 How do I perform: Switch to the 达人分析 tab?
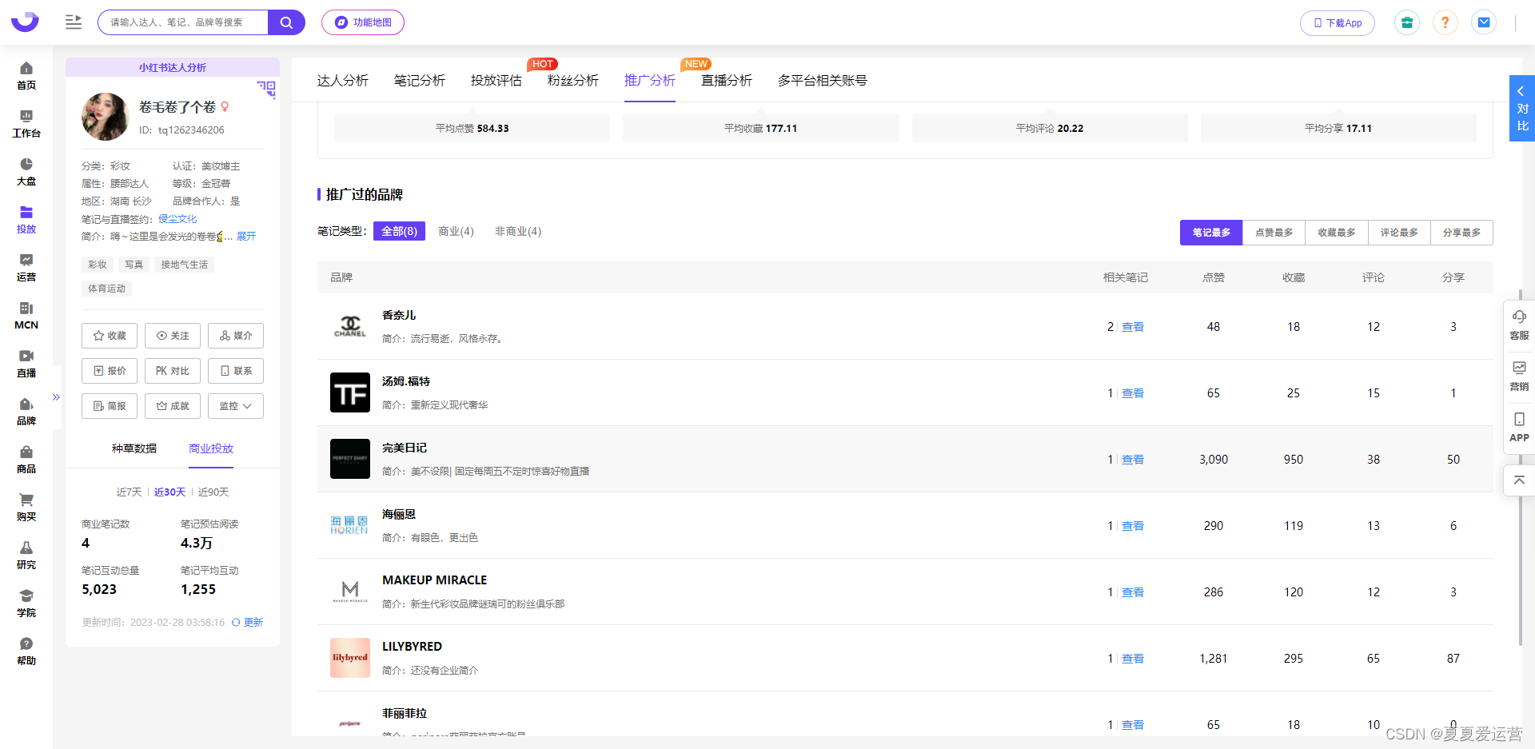tap(343, 81)
